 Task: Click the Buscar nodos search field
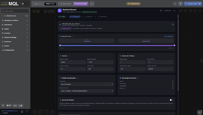click(15, 11)
